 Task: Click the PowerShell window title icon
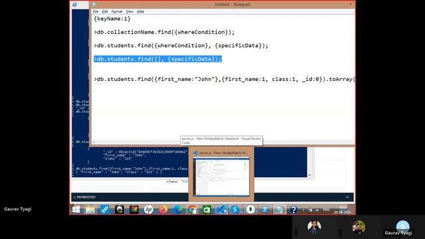[x=74, y=5]
